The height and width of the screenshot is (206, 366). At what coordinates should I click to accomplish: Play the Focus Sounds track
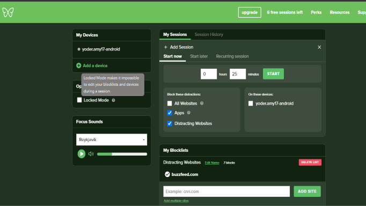tap(82, 154)
